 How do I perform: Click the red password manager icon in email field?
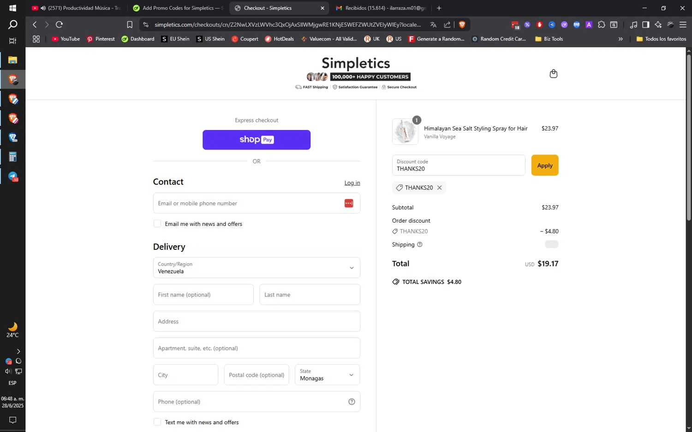pyautogui.click(x=349, y=203)
